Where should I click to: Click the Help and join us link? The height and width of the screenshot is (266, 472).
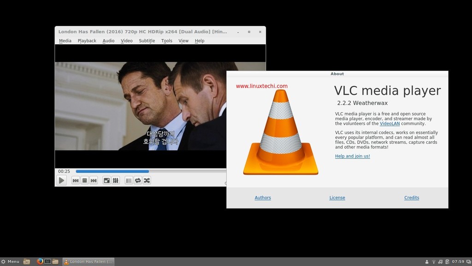353,156
